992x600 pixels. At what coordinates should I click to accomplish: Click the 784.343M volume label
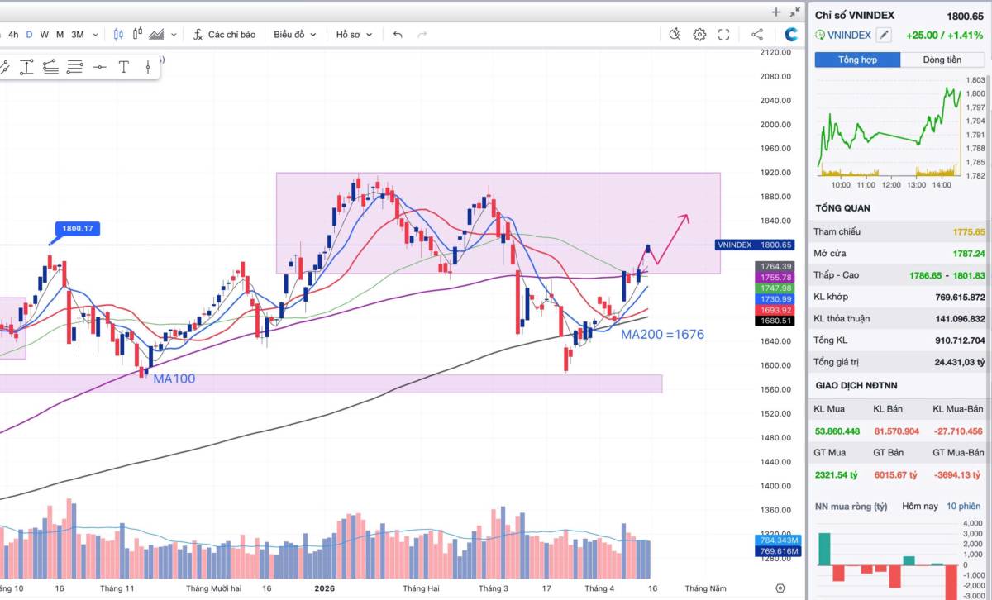pyautogui.click(x=777, y=540)
